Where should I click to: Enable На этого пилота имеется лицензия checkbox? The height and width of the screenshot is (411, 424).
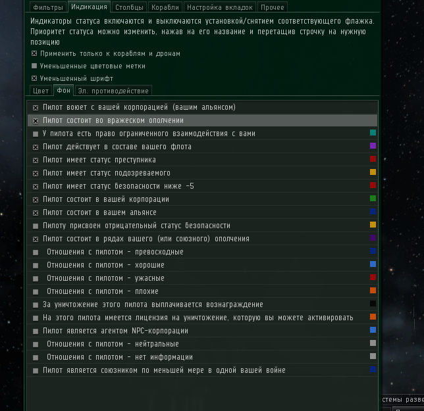pyautogui.click(x=36, y=318)
